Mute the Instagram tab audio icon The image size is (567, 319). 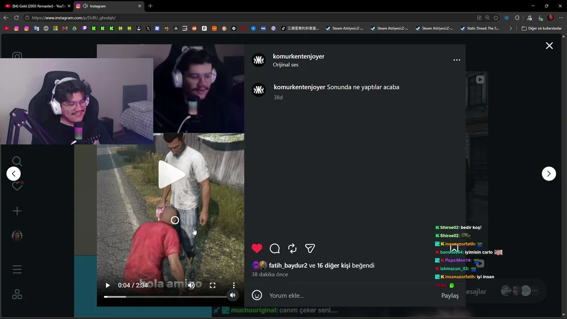85,6
